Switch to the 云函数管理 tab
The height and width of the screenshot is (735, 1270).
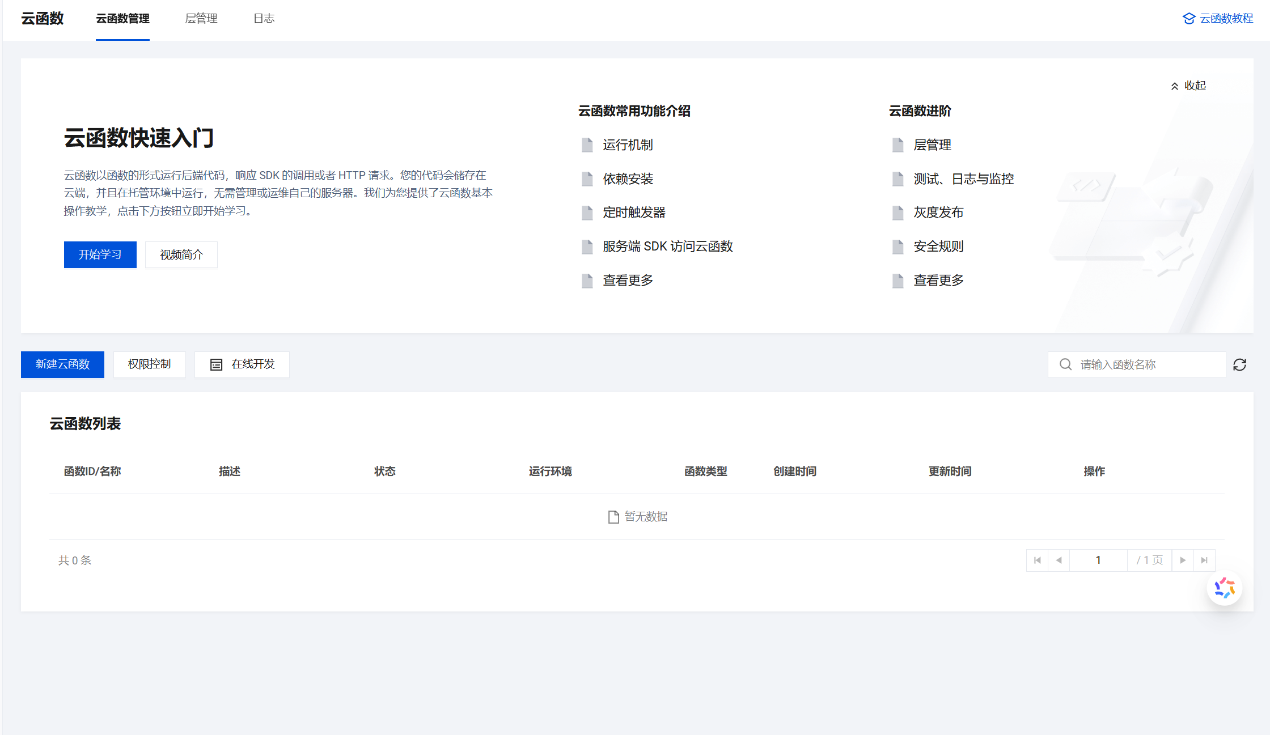point(122,18)
